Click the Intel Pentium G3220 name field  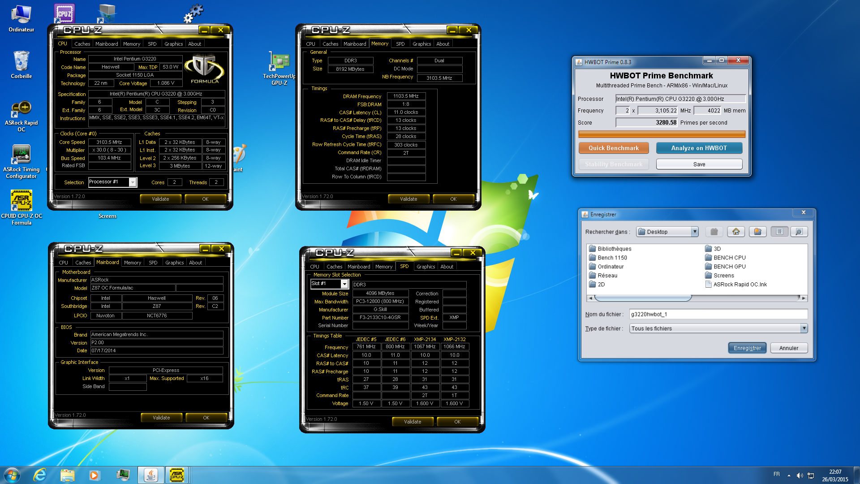135,59
